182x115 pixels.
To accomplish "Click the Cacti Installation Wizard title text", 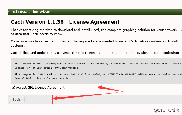I will click(30, 12).
